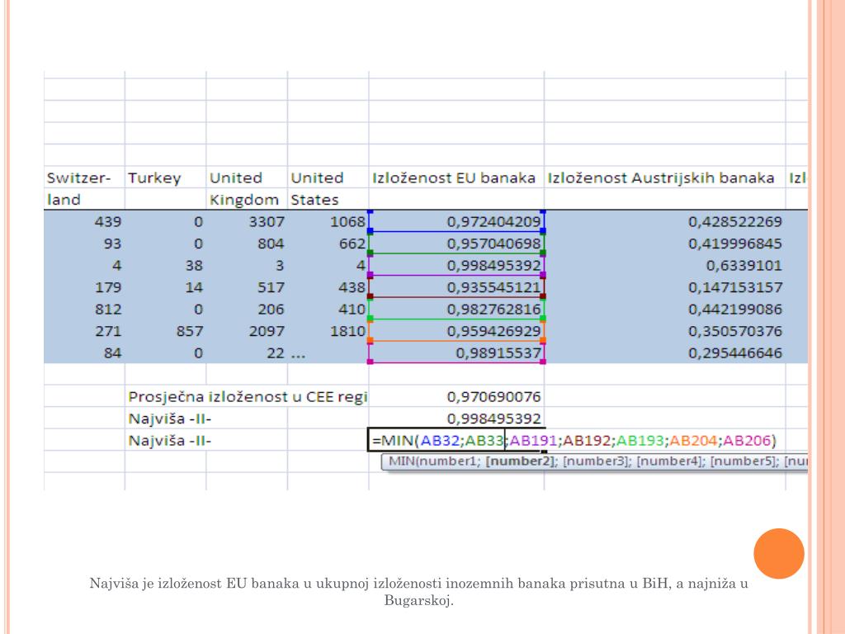Select the Izloženost EU banaka header cell
The height and width of the screenshot is (634, 845).
pos(455,177)
